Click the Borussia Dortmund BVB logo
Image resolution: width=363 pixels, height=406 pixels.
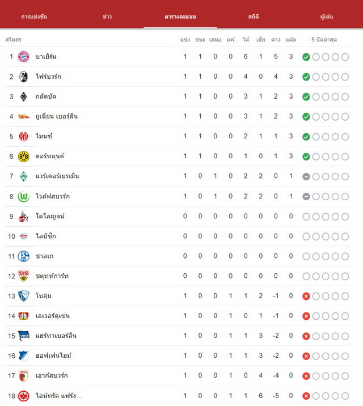[23, 157]
